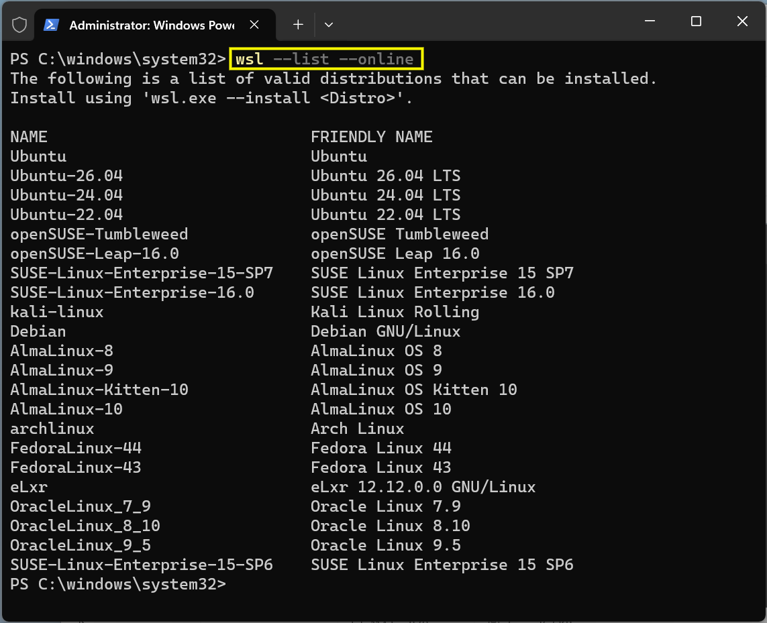Click 'Debian' in the NAME column
Image resolution: width=767 pixels, height=623 pixels.
pos(38,331)
